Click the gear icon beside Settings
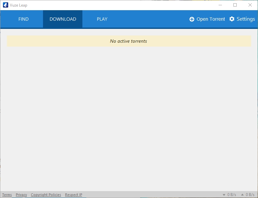 232,19
